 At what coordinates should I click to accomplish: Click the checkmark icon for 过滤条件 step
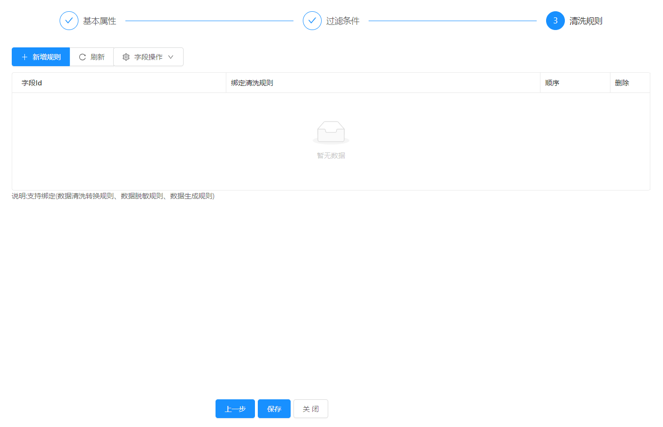312,21
